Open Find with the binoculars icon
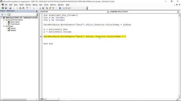The image size is (181, 101). click(23, 8)
